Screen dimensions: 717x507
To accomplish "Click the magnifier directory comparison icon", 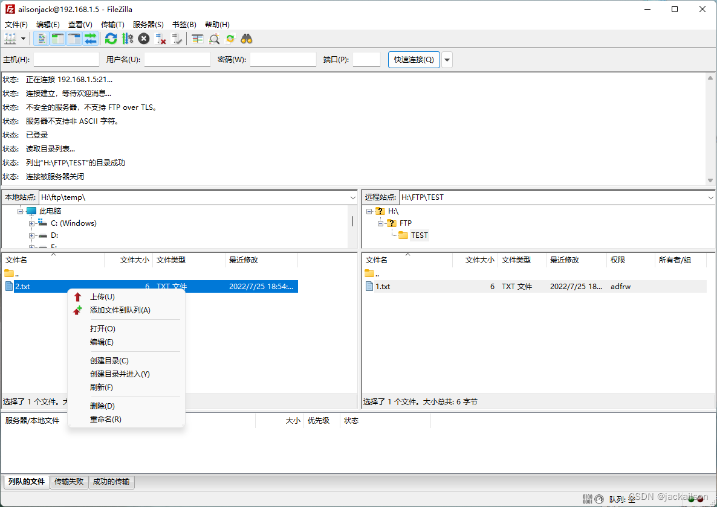I will click(x=214, y=39).
